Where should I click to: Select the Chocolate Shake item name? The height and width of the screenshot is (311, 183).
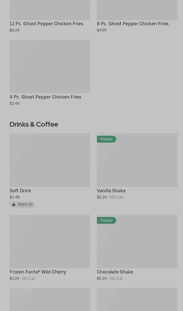click(115, 272)
